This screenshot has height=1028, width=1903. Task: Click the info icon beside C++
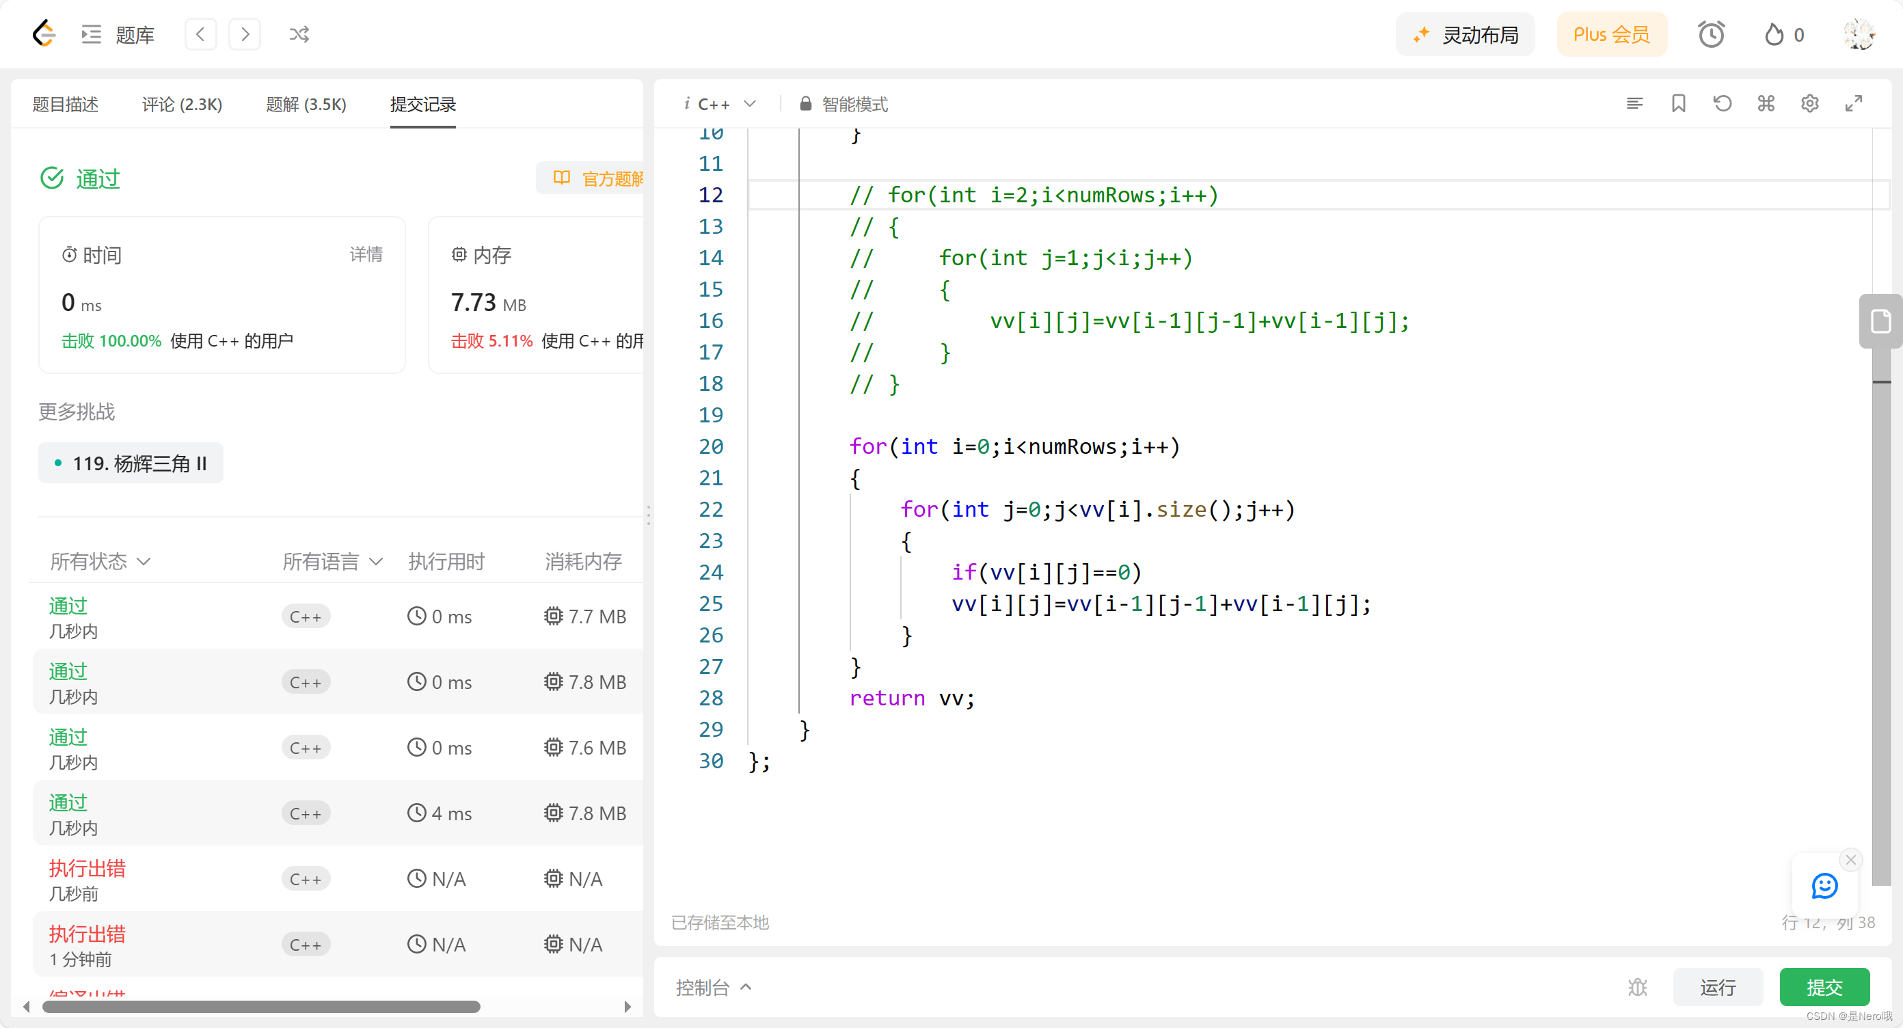pos(686,104)
